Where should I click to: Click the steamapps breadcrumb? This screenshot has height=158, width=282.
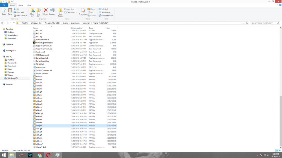[75, 23]
